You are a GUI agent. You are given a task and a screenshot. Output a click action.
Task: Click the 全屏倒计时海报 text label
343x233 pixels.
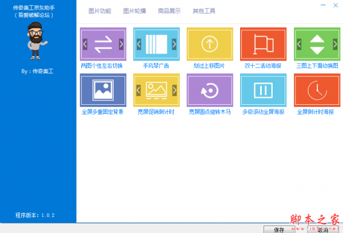pyautogui.click(x=316, y=112)
